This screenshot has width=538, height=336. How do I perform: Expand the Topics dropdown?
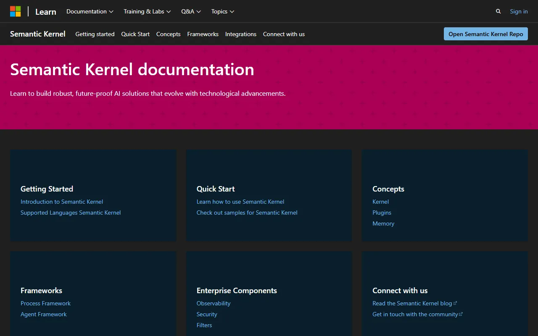tap(222, 11)
